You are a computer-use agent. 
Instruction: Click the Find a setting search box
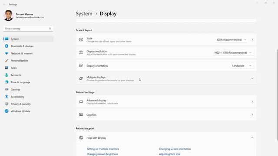point(28,29)
